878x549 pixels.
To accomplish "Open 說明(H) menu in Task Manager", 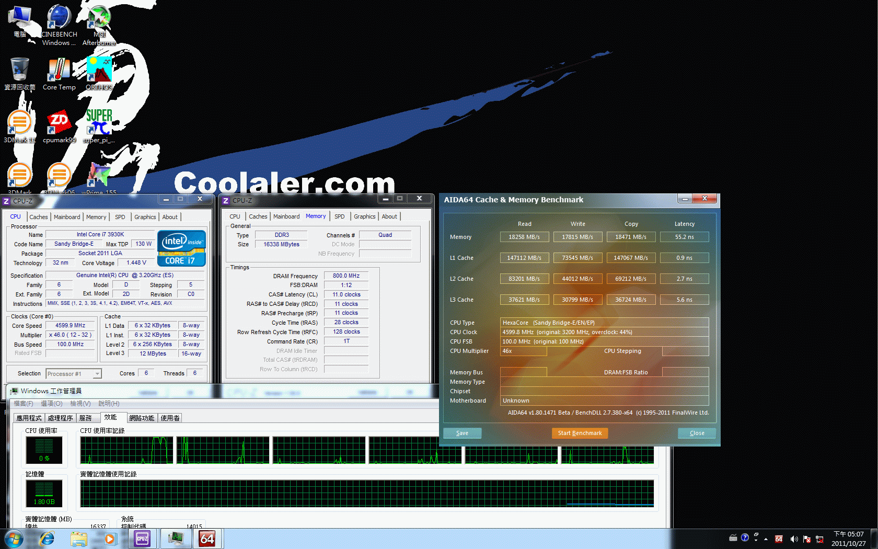I will coord(109,404).
